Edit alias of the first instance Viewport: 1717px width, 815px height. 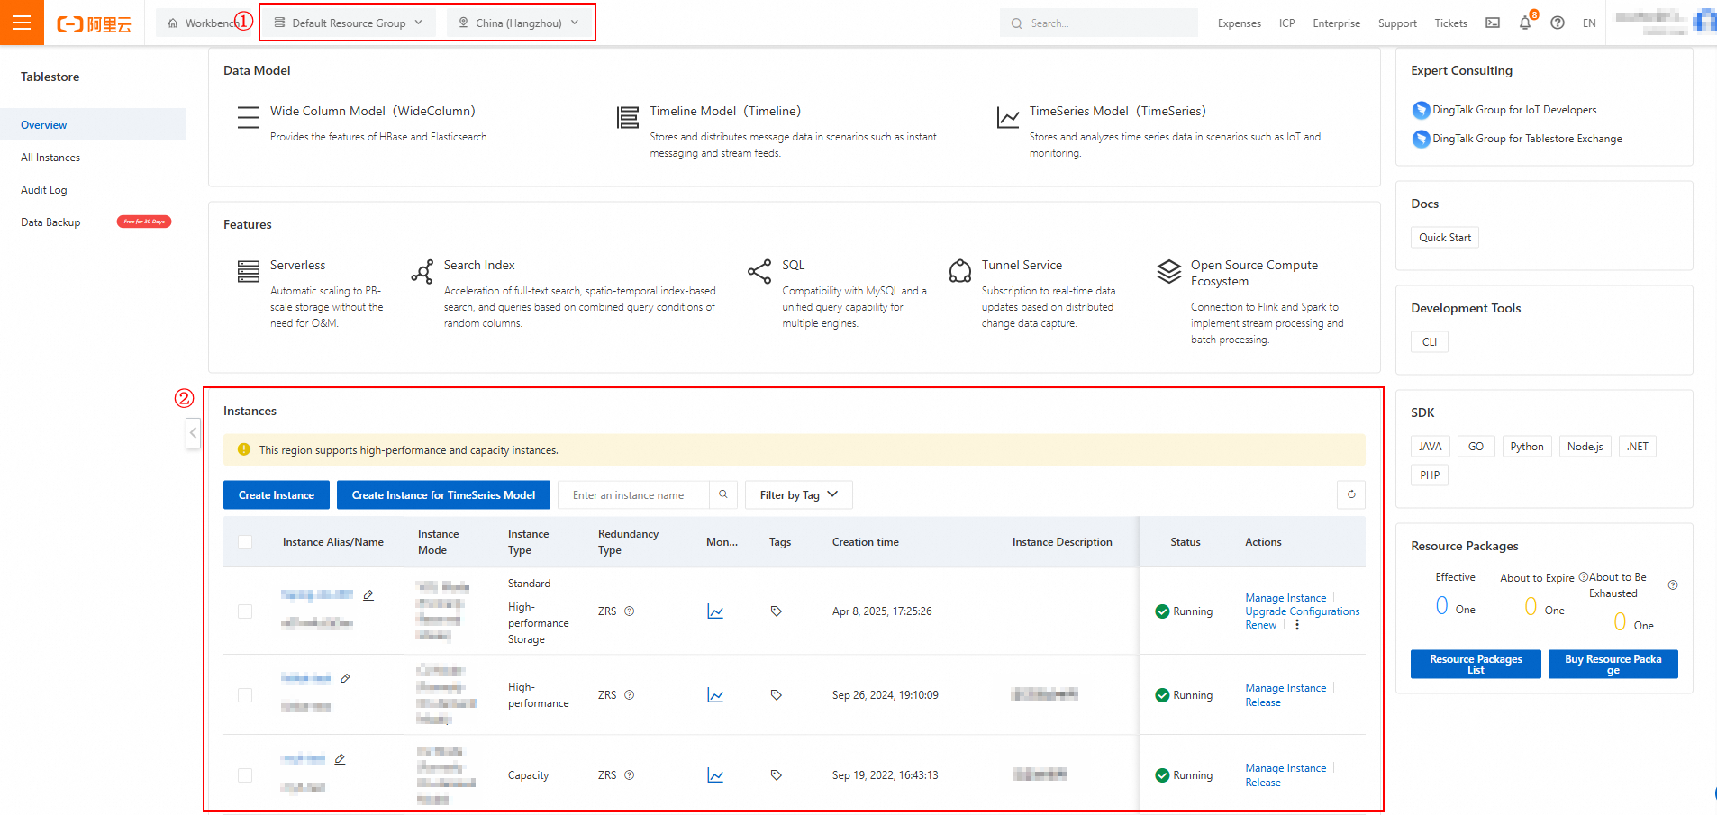[x=368, y=595]
